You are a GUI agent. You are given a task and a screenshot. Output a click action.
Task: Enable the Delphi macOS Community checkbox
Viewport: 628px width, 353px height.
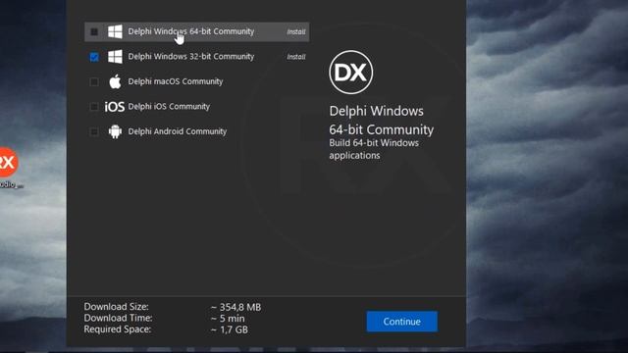(94, 81)
